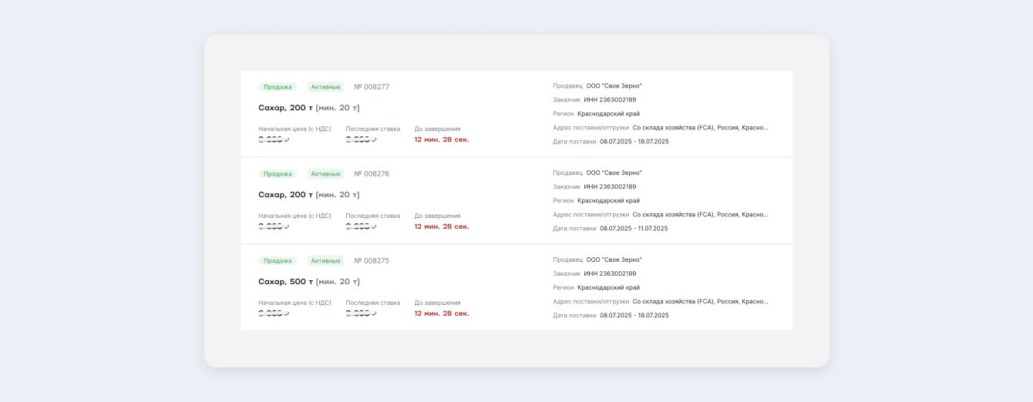The height and width of the screenshot is (402, 1033).
Task: Select lot number № 008277
Action: 372,87
